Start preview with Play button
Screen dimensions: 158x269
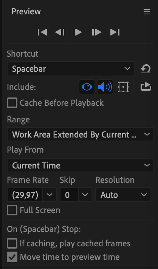click(78, 32)
